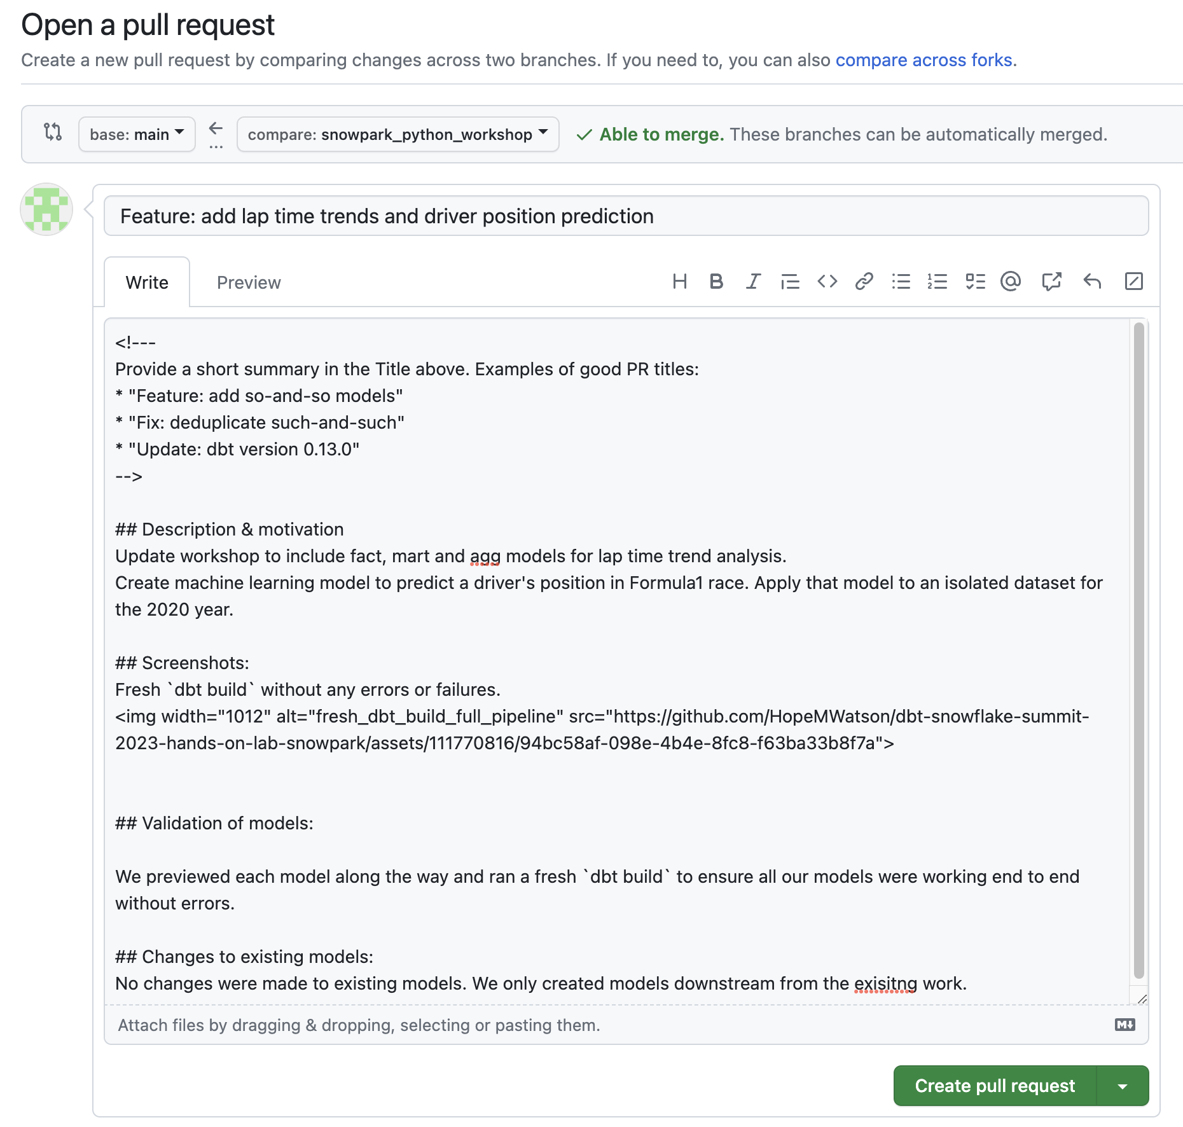This screenshot has width=1183, height=1127.
Task: Expand the Create pull request options arrow
Action: click(x=1123, y=1086)
